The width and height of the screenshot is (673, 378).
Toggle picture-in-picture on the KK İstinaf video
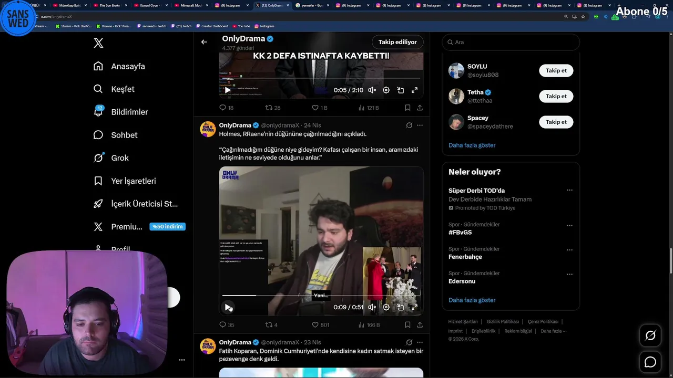(x=400, y=90)
